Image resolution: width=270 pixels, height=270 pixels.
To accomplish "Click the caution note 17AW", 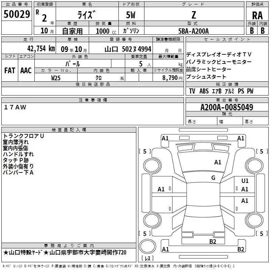I will tap(15, 107).
